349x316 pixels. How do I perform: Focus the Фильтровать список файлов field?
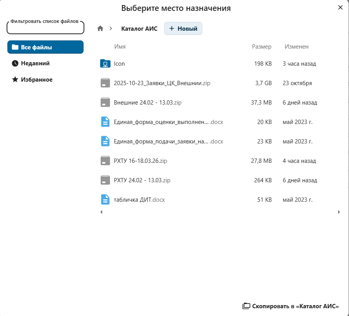point(45,29)
